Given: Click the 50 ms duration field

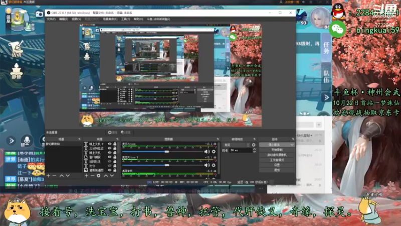Looking at the screenshot, I should (x=241, y=150).
